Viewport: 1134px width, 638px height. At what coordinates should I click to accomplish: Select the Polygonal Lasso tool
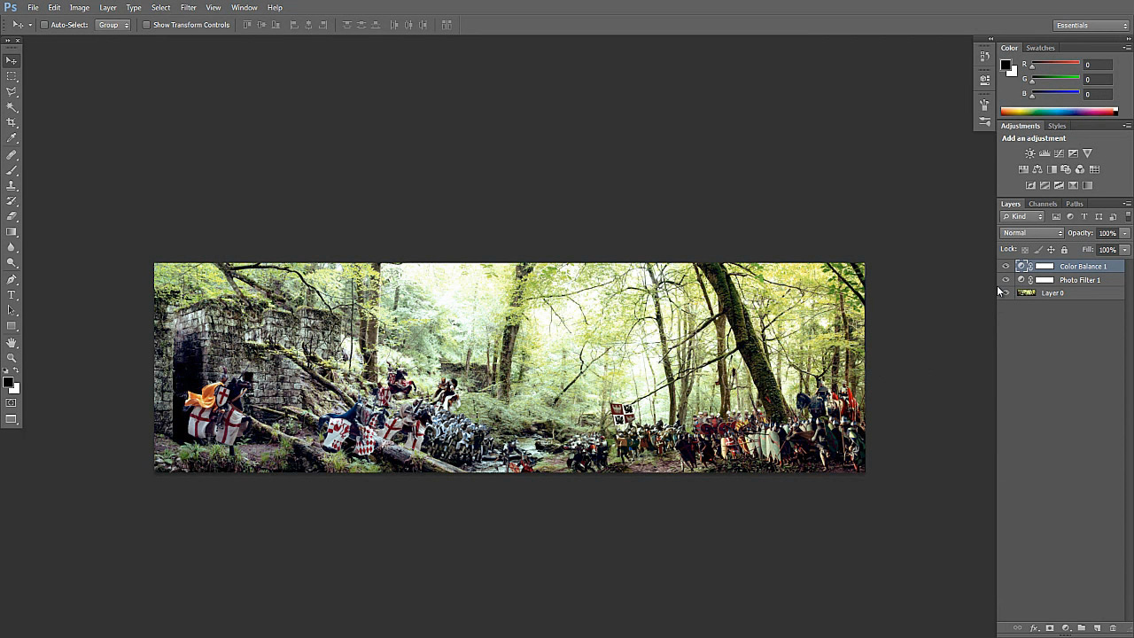pyautogui.click(x=12, y=91)
